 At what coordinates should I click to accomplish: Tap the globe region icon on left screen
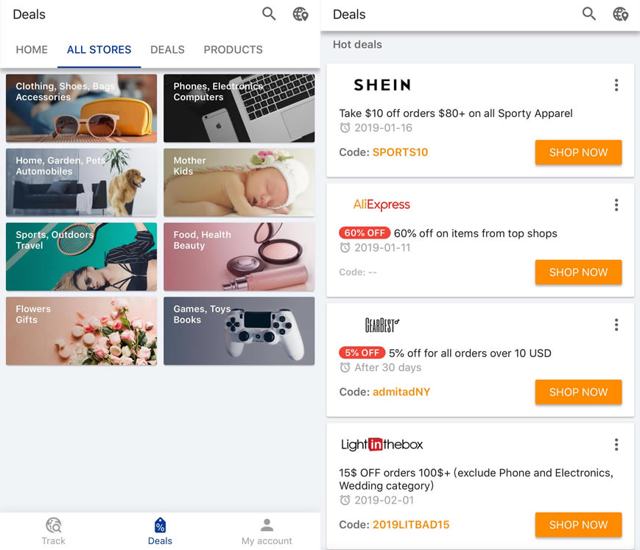tap(300, 14)
